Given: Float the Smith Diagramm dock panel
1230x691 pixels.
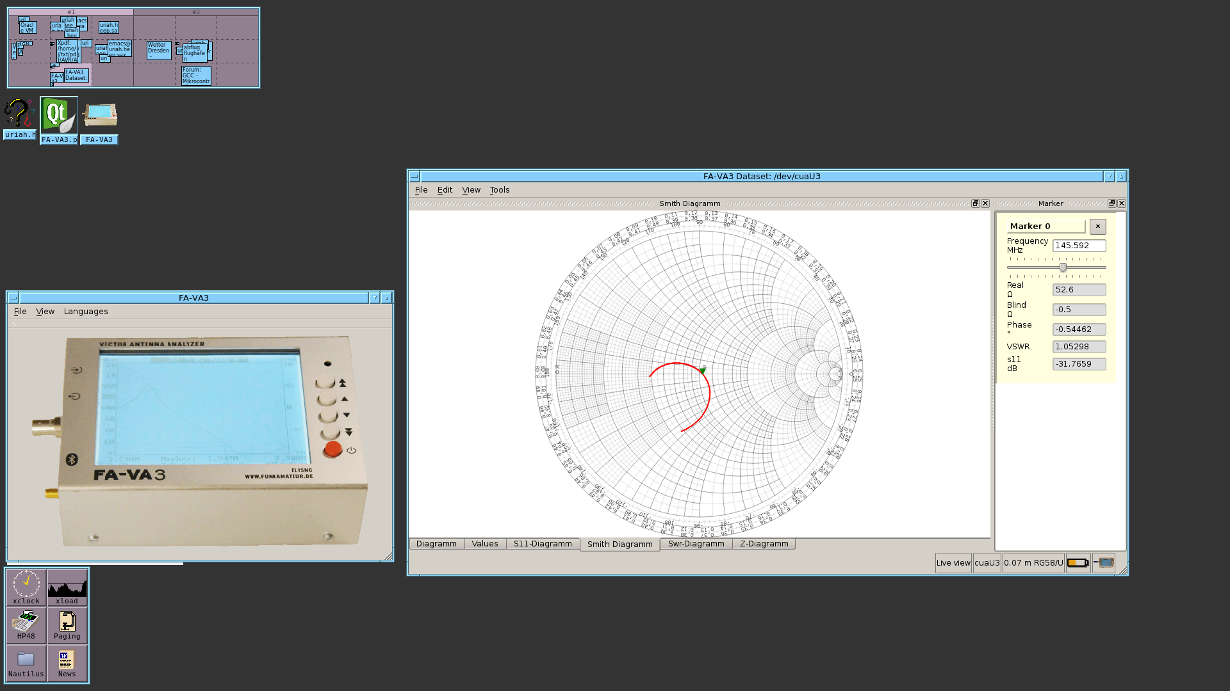Looking at the screenshot, I should 975,203.
